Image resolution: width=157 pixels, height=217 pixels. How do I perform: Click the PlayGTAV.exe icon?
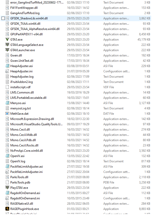[x=7, y=188]
